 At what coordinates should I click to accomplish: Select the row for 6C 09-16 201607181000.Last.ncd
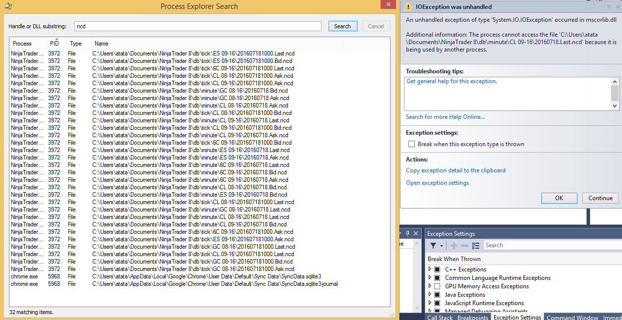199,68
